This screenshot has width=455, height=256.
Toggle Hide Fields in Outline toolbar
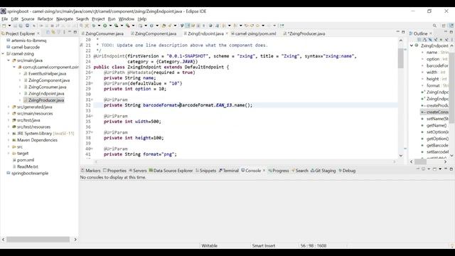[x=430, y=40]
